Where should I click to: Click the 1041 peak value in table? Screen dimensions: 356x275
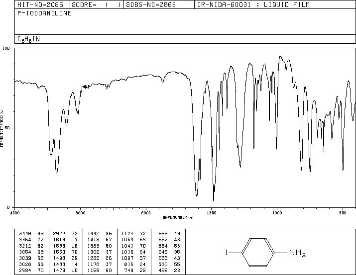[127, 246]
